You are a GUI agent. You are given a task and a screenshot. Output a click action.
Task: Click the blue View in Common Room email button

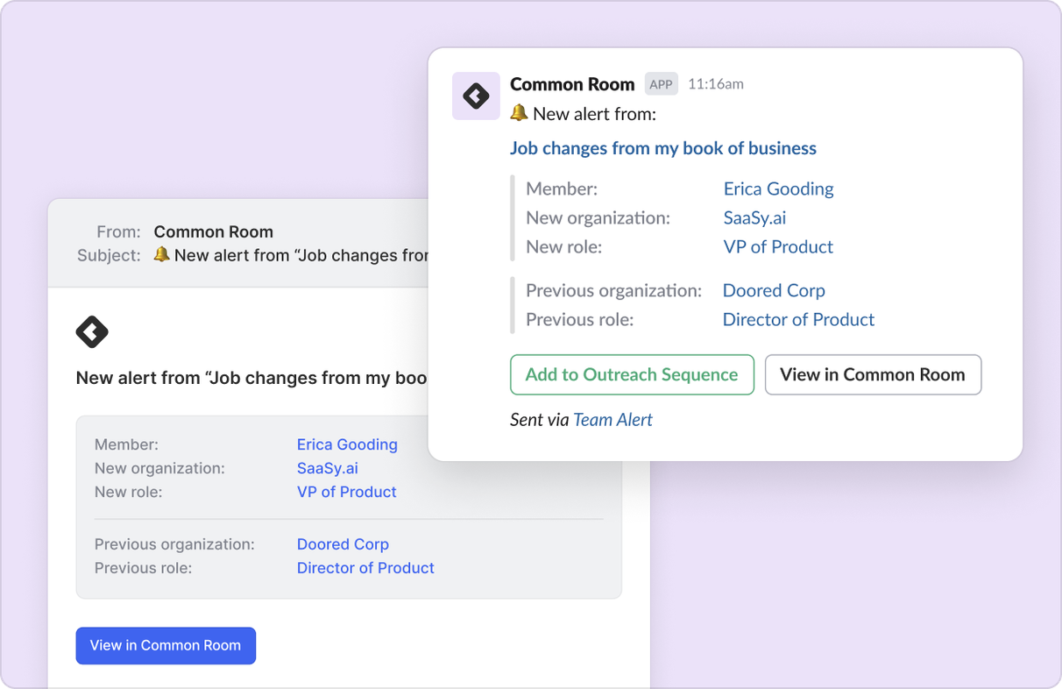pyautogui.click(x=166, y=645)
